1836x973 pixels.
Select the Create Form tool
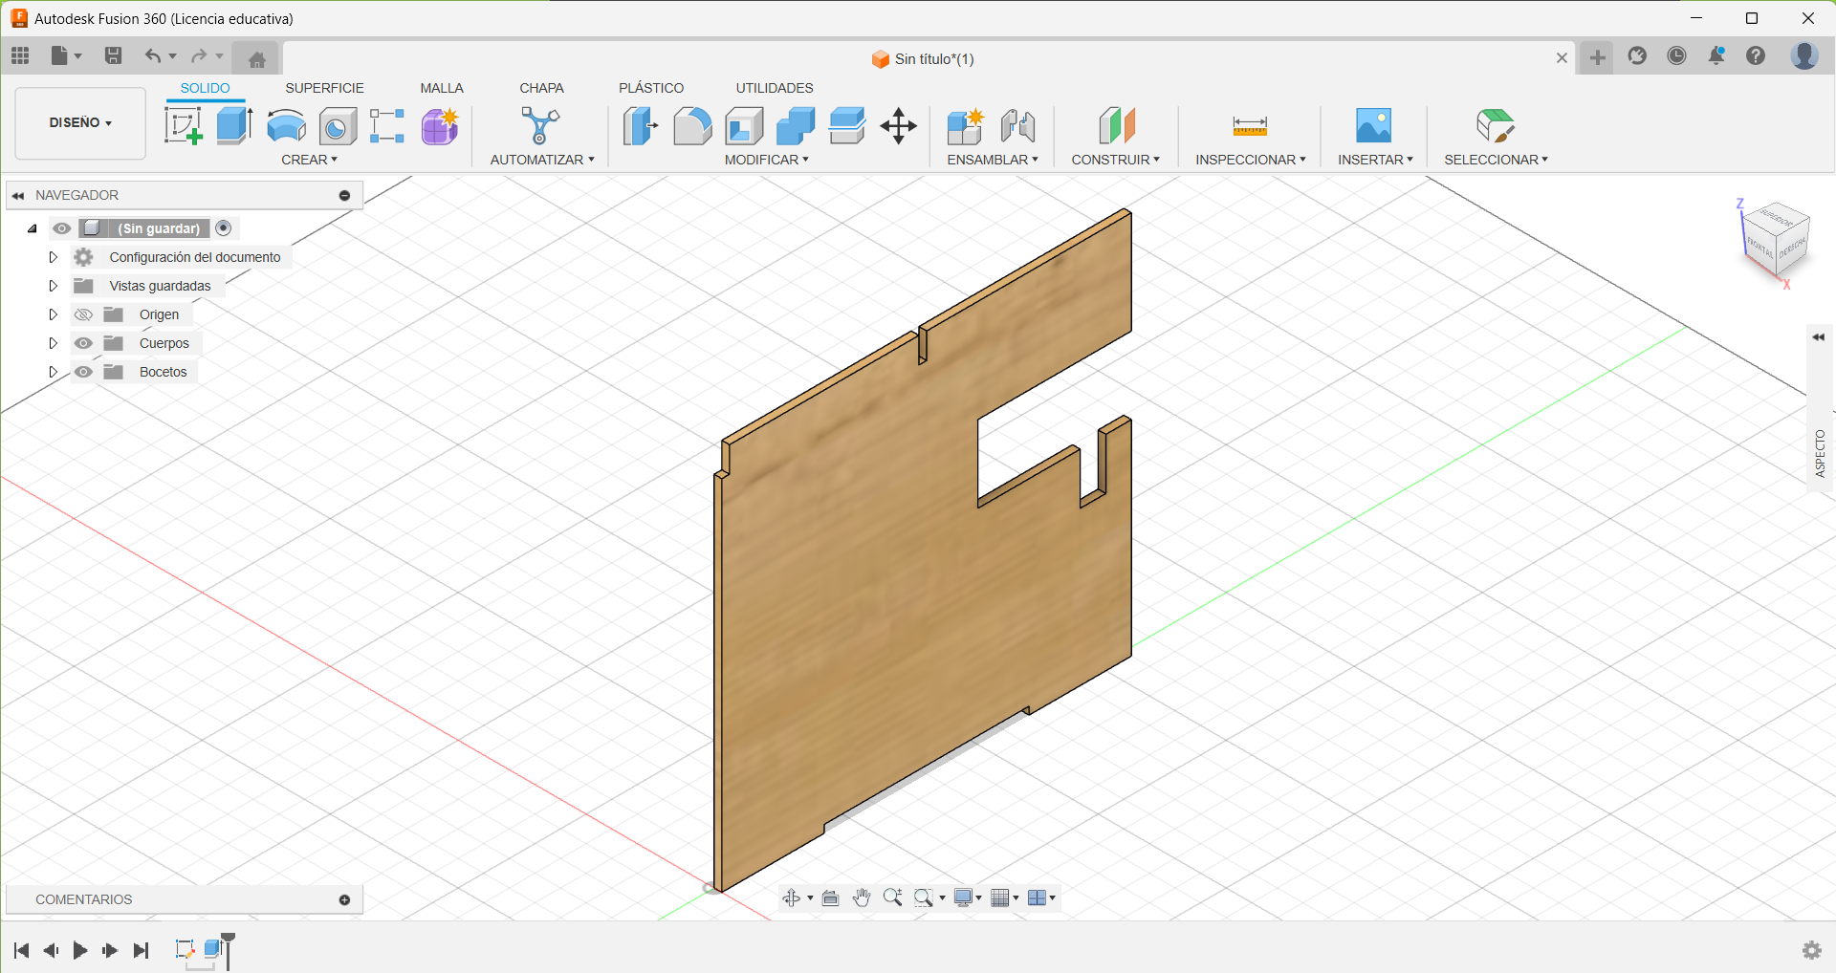(x=440, y=126)
